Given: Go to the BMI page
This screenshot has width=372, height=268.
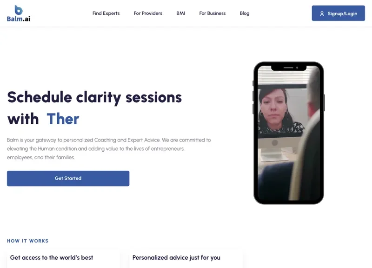Looking at the screenshot, I should 180,13.
